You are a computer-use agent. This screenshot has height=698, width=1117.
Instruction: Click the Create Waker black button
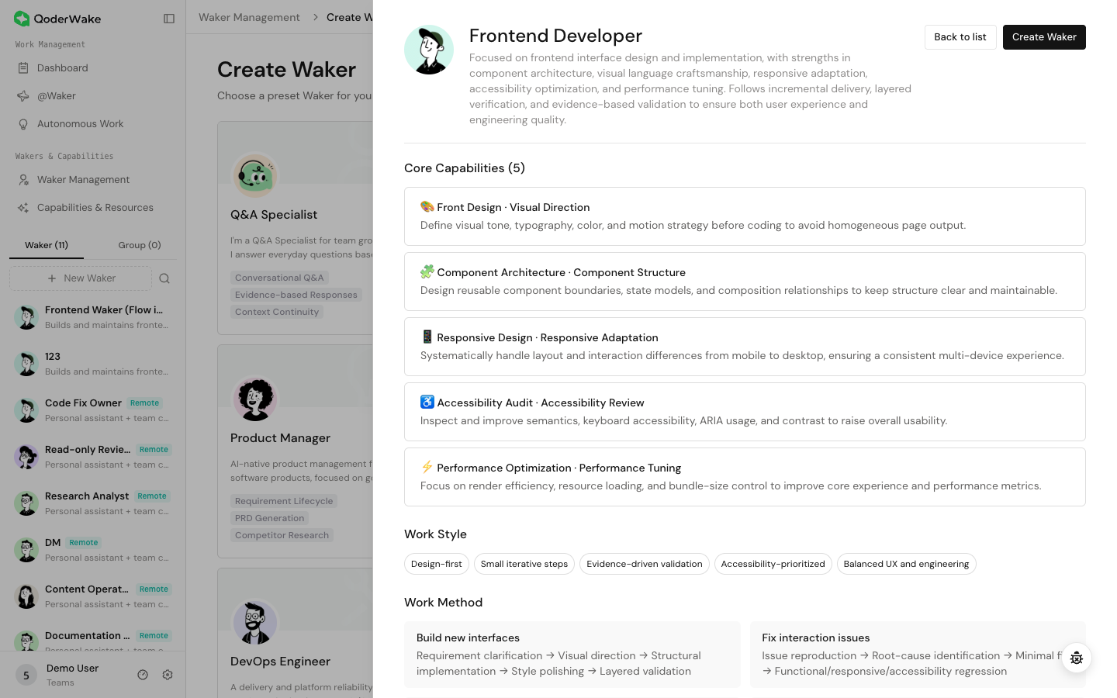click(x=1044, y=37)
